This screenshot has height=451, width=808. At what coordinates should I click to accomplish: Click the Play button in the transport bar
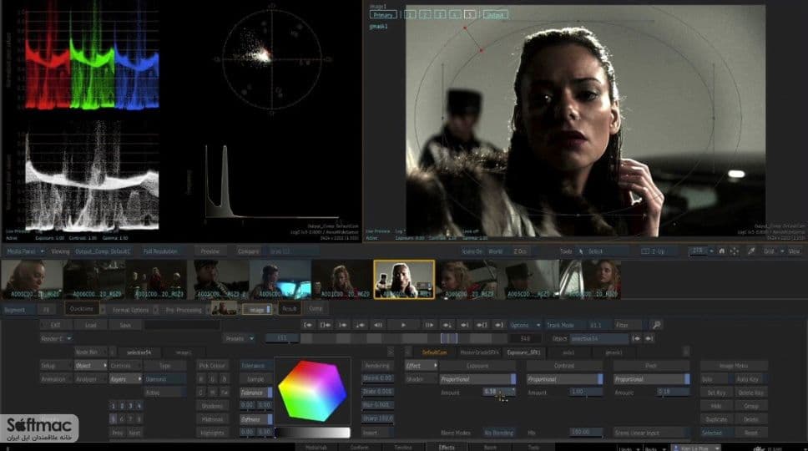tap(403, 325)
